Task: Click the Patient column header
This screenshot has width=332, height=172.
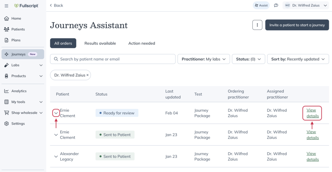Action: [63, 94]
